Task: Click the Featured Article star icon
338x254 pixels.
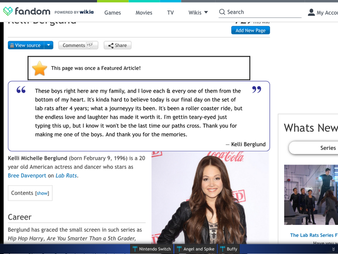Action: tap(40, 68)
